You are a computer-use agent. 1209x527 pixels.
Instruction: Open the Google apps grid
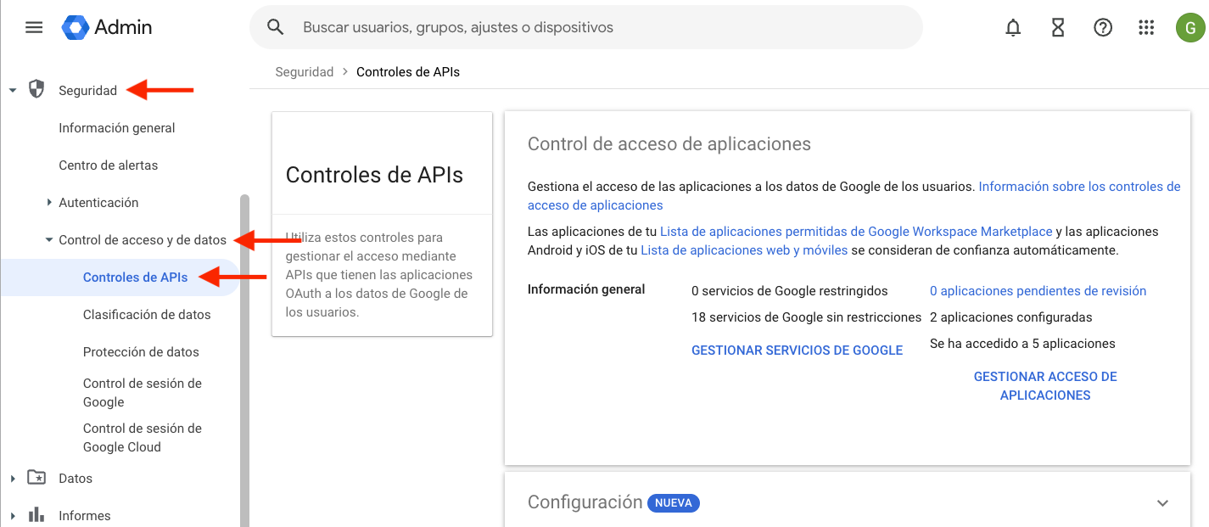click(x=1146, y=27)
